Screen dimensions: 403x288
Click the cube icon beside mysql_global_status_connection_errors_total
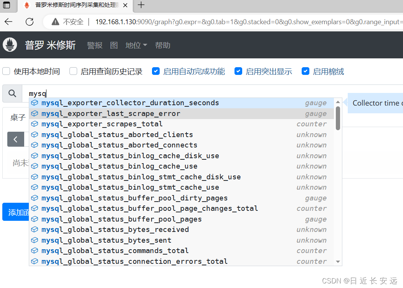tap(35, 261)
